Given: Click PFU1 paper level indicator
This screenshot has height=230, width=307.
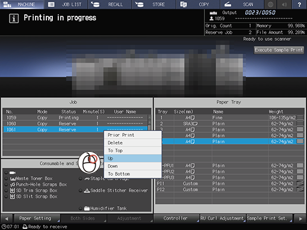Looking at the screenshot, I should 300,165.
